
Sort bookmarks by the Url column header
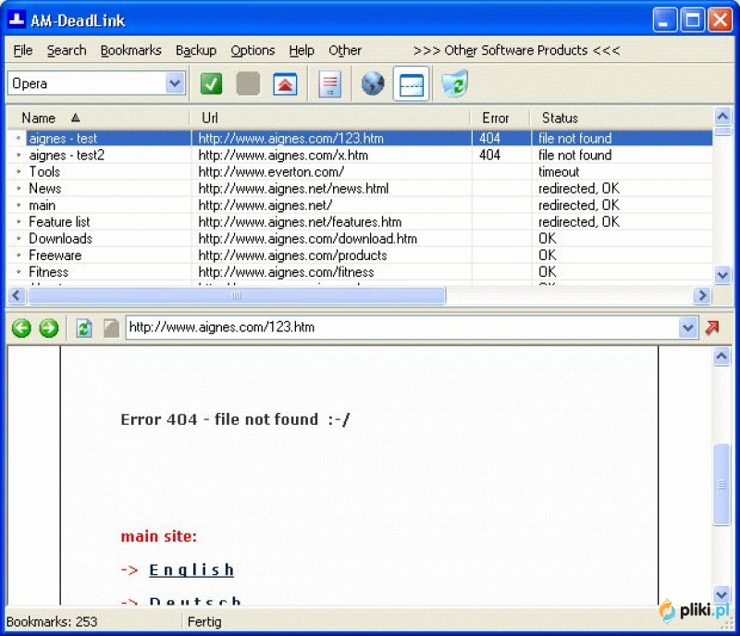point(329,118)
